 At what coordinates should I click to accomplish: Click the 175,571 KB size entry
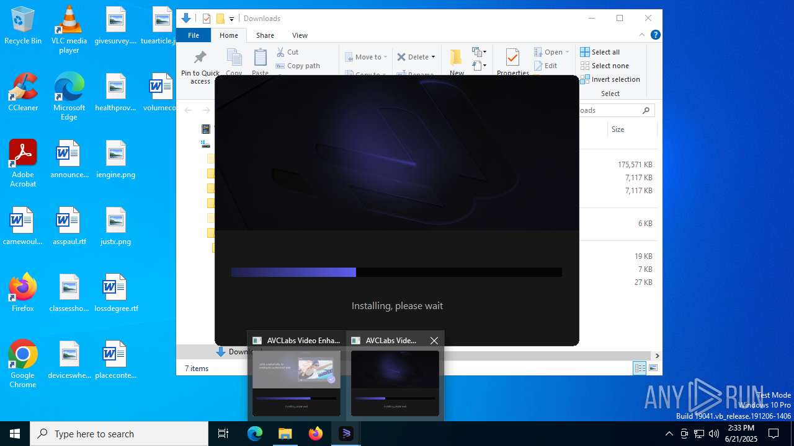pyautogui.click(x=635, y=165)
